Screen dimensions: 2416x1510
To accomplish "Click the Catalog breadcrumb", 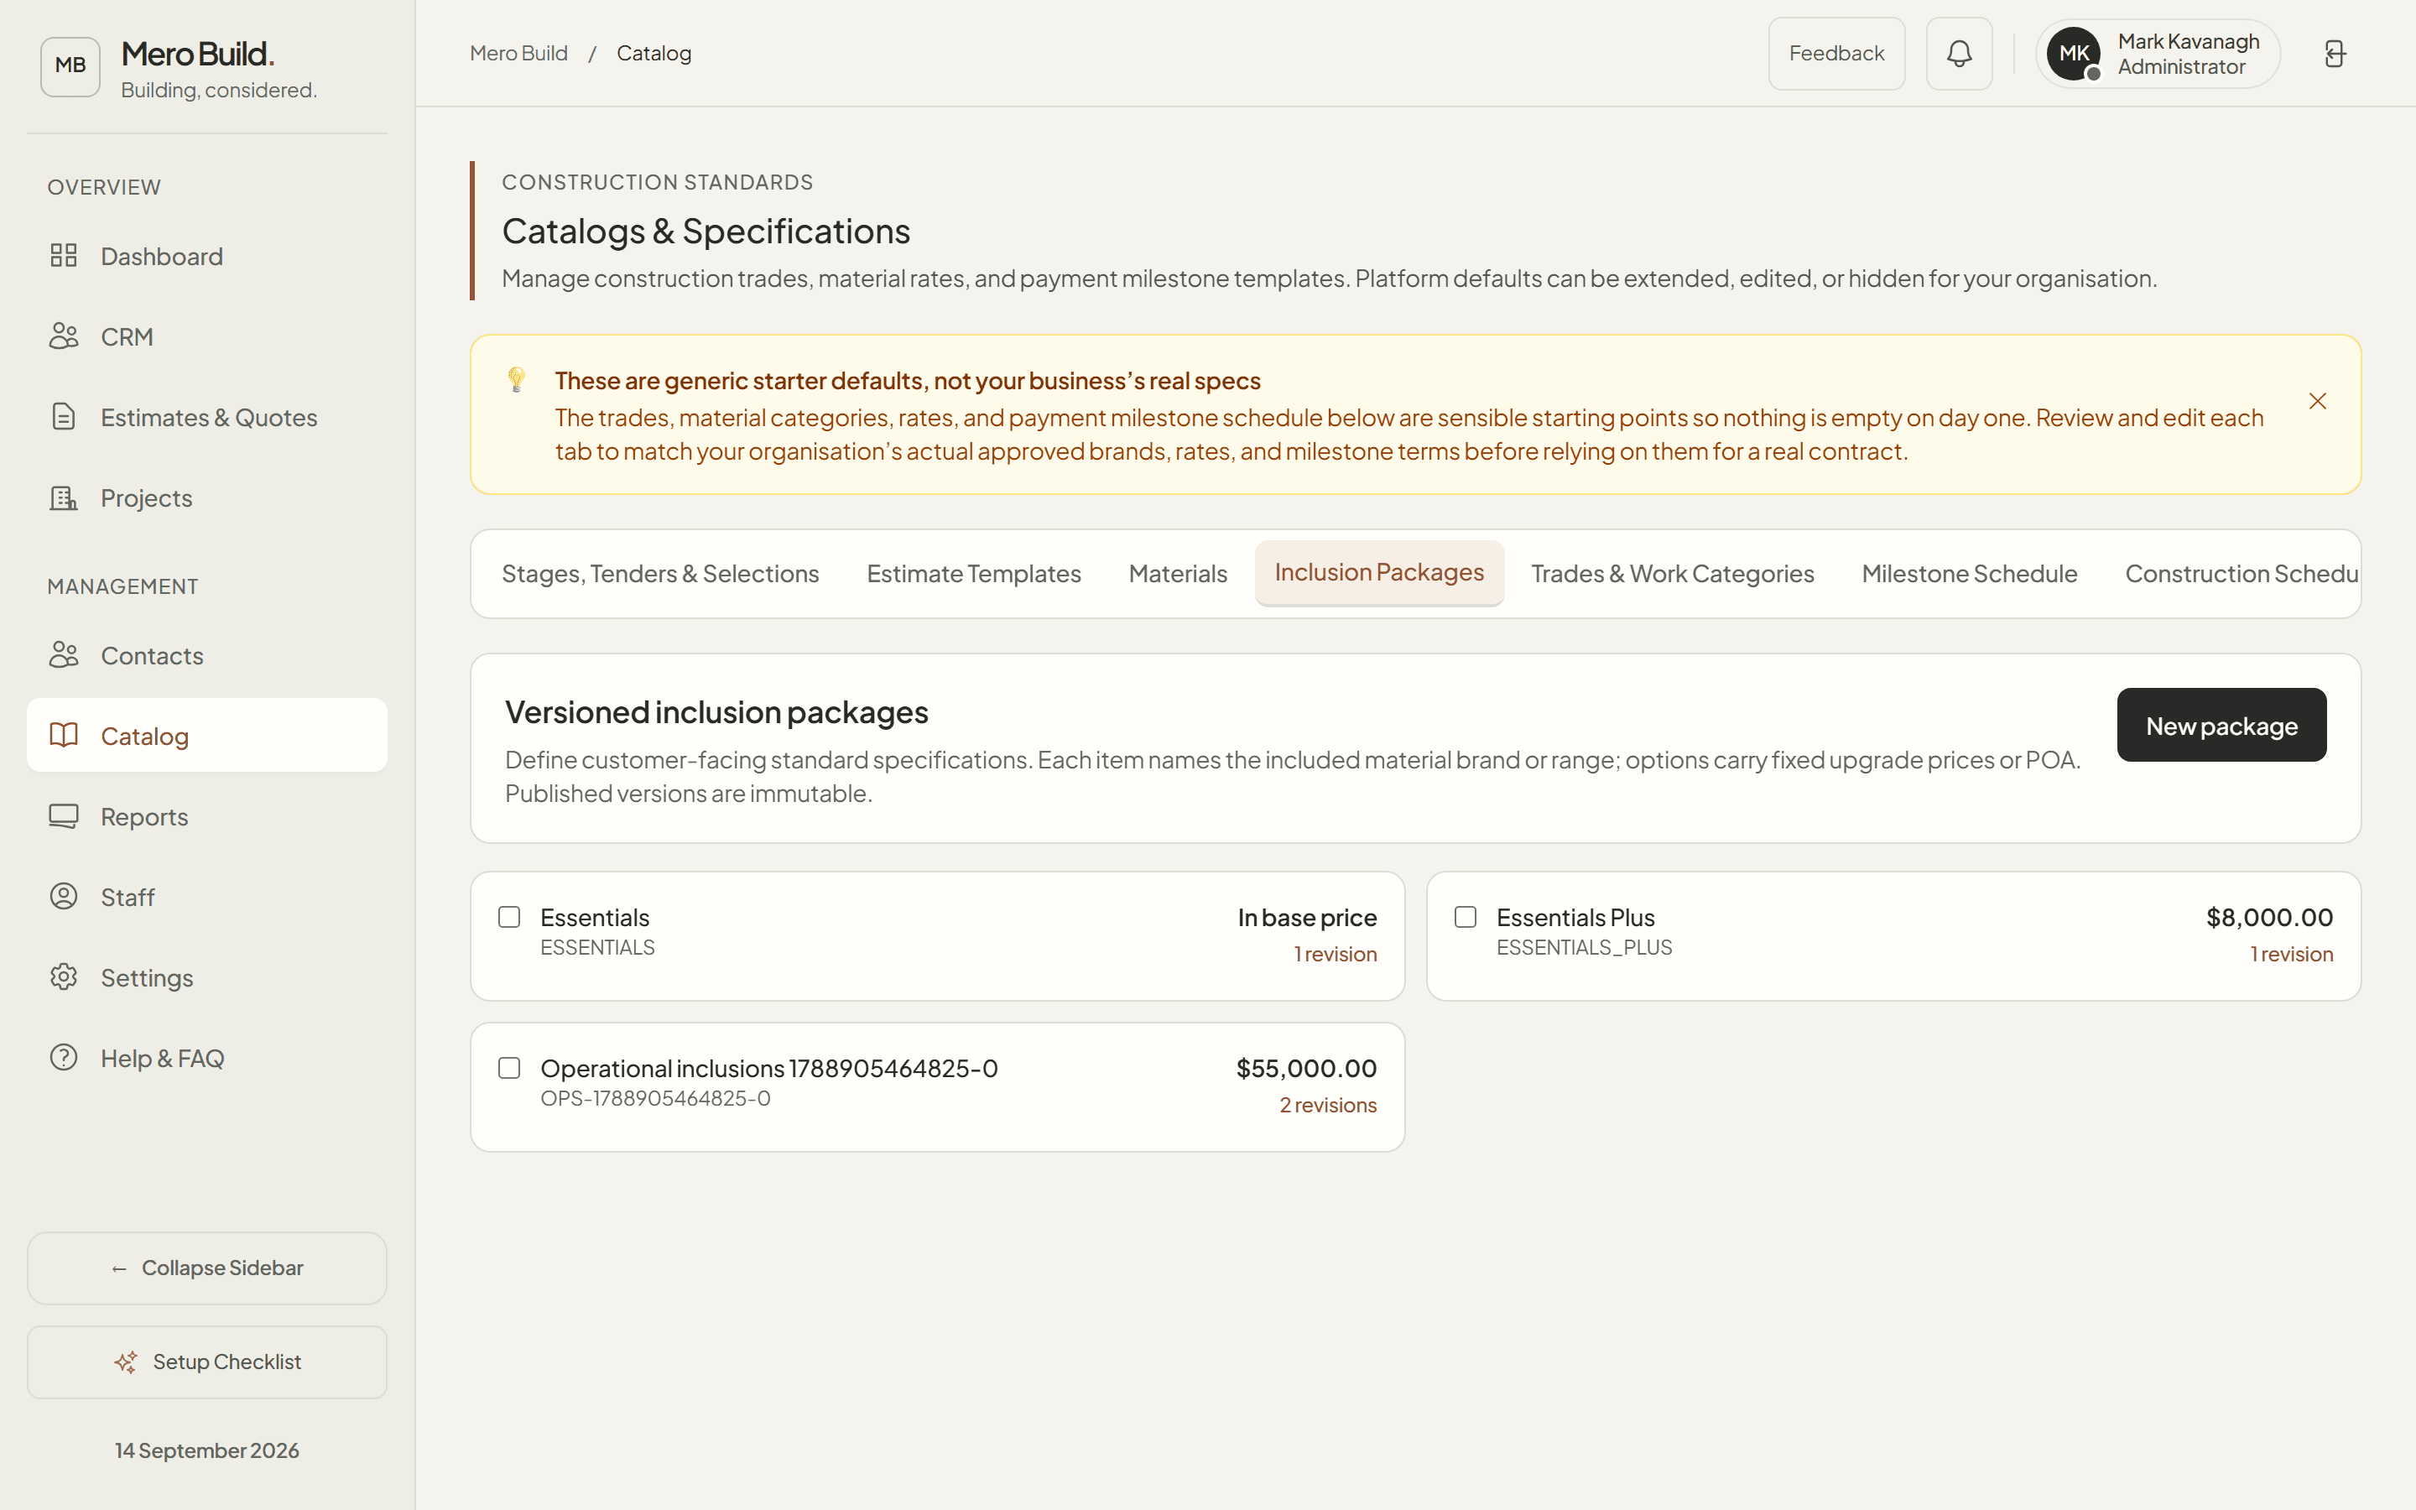I will [x=654, y=53].
